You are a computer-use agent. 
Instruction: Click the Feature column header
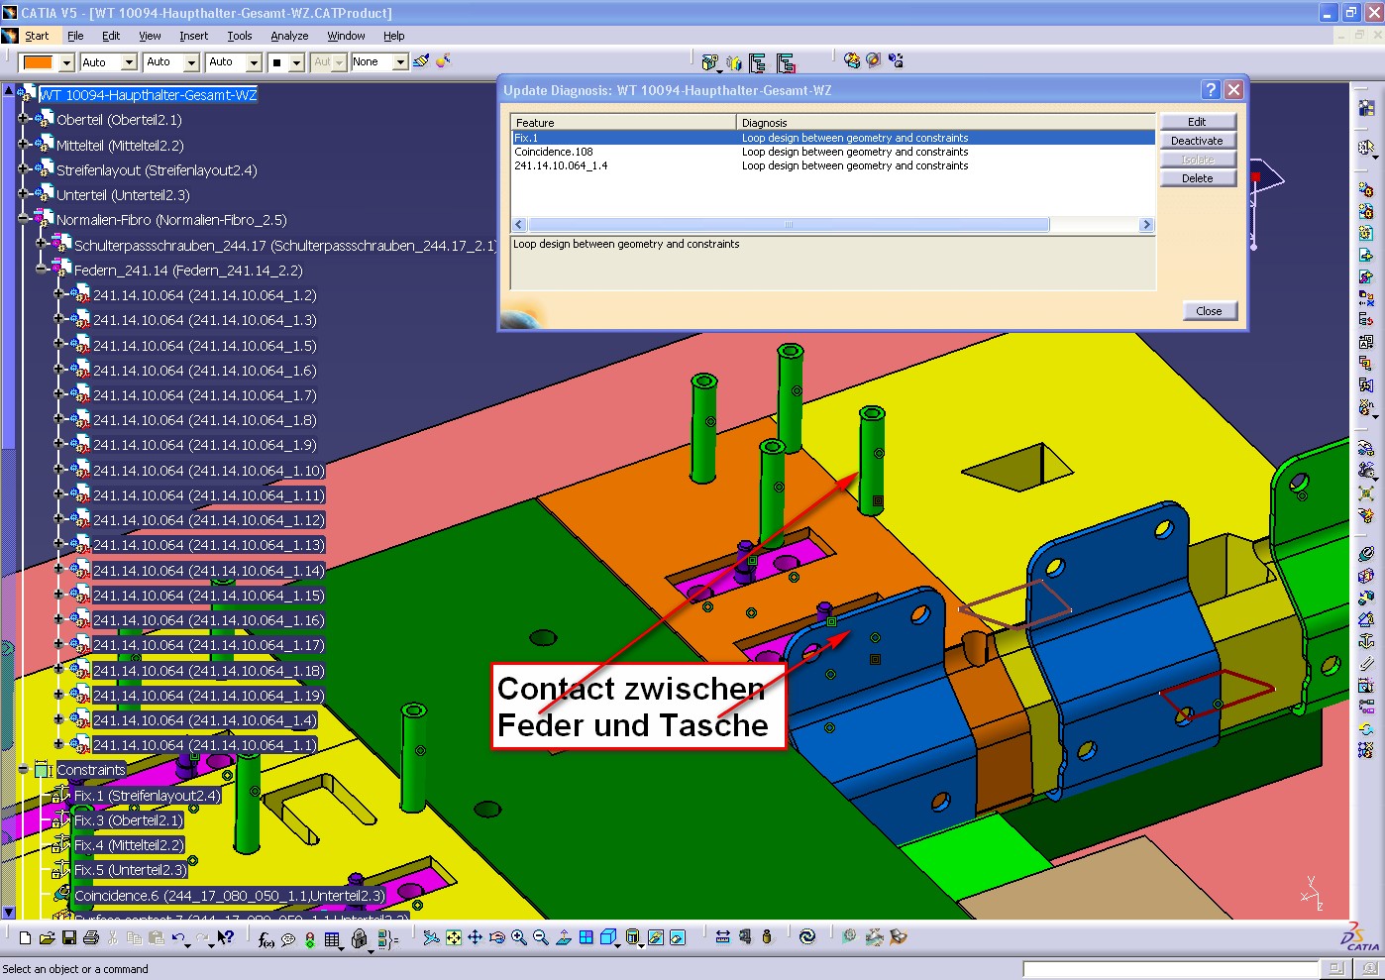click(x=624, y=122)
